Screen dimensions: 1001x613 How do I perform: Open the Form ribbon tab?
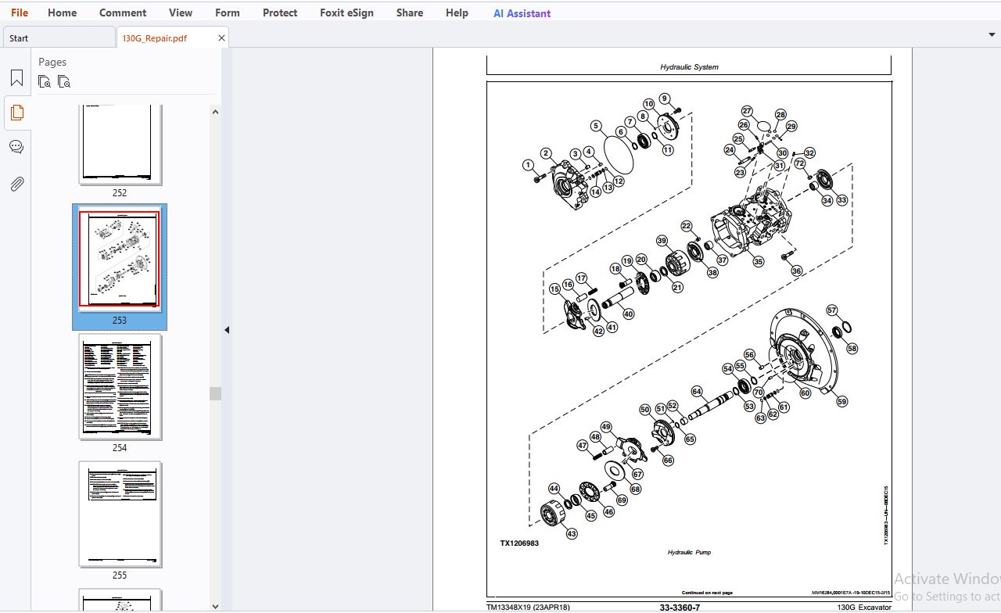click(x=228, y=13)
